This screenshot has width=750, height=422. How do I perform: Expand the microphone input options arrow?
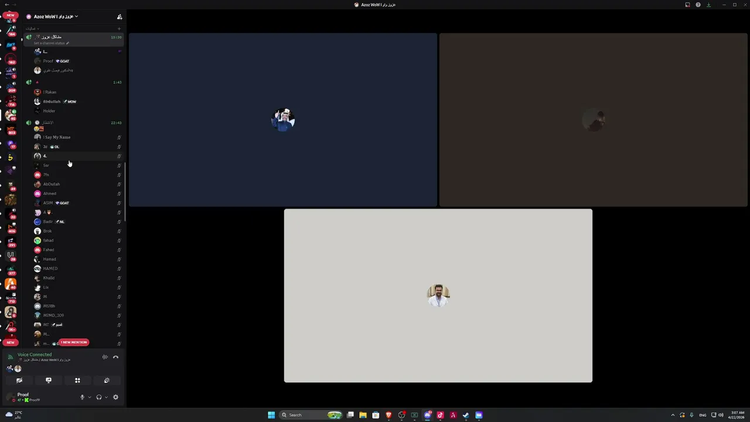click(89, 397)
